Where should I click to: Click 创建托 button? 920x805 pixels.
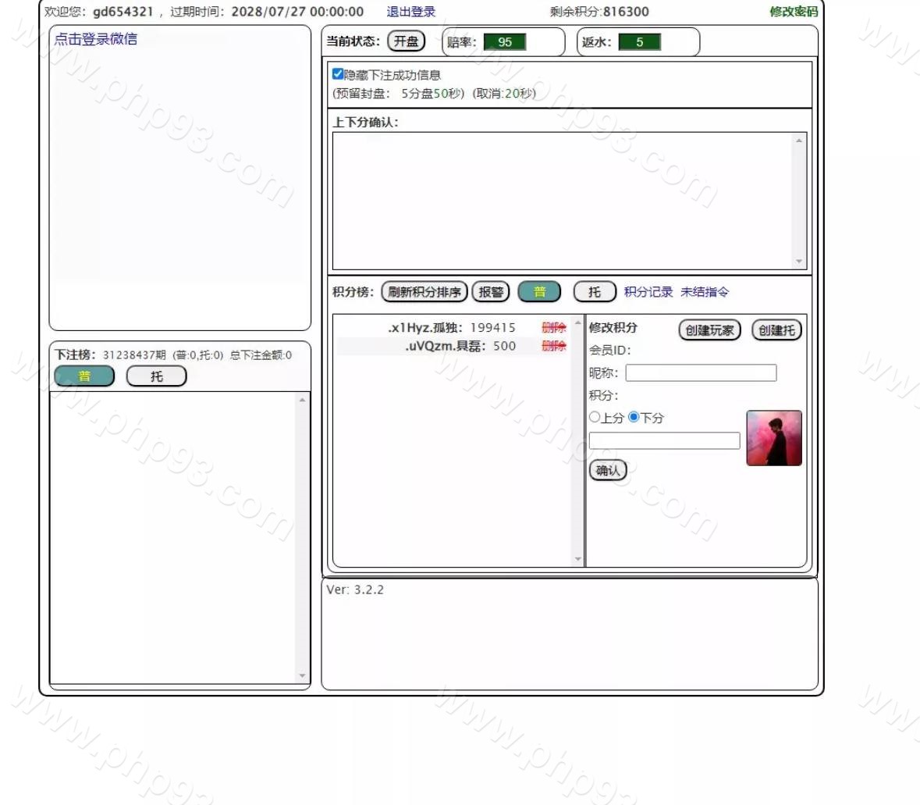[x=776, y=330]
